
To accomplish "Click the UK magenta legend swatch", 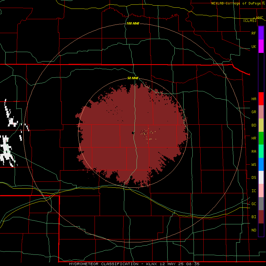I will coord(261,46).
